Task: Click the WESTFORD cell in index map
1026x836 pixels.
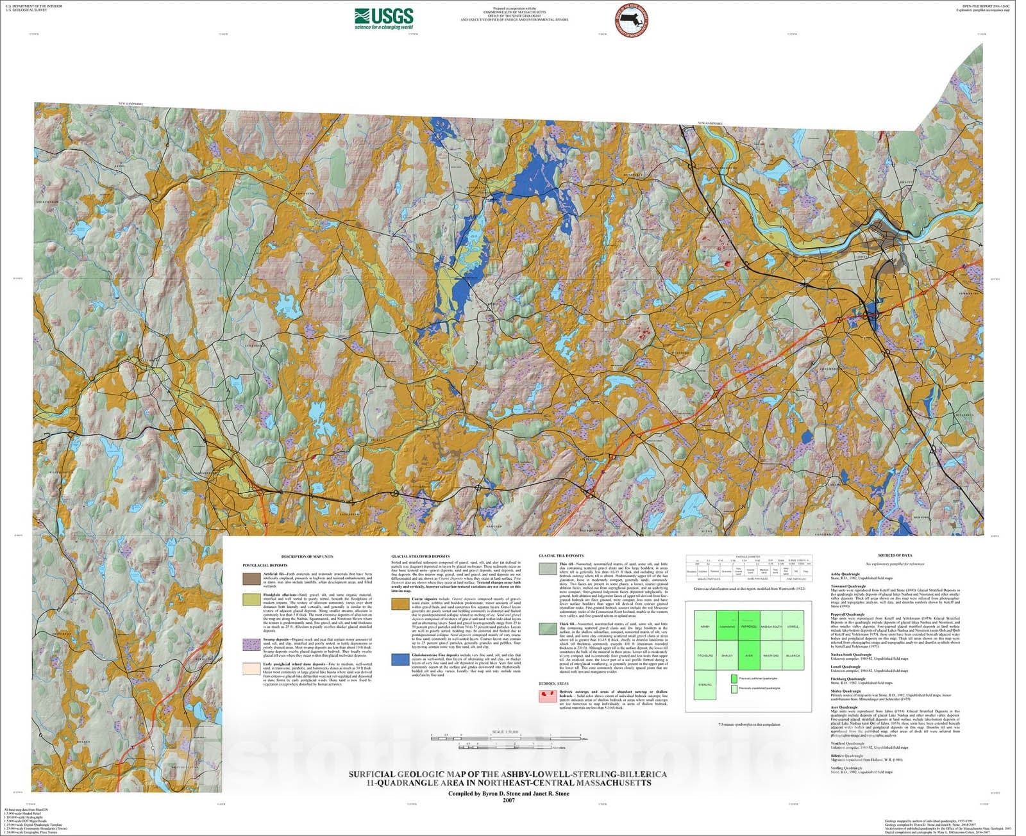Action: 771,655
